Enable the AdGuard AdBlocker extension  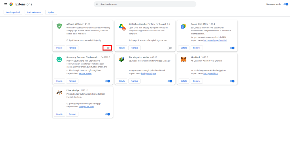click(x=107, y=48)
